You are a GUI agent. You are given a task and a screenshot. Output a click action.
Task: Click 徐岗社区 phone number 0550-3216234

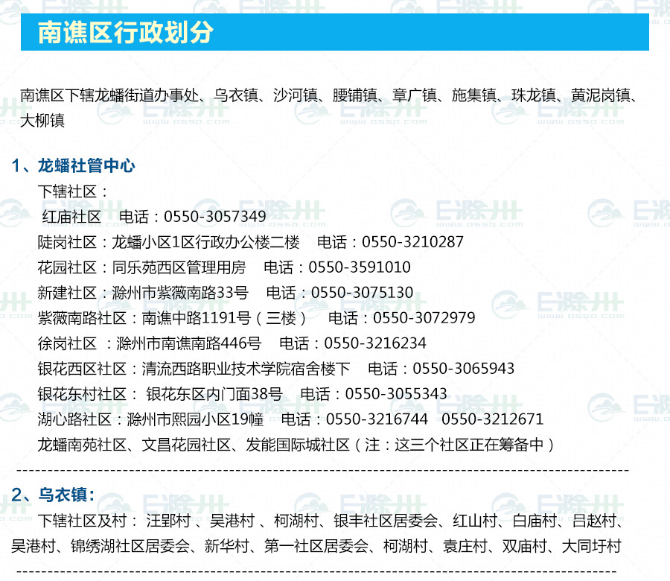point(375,343)
